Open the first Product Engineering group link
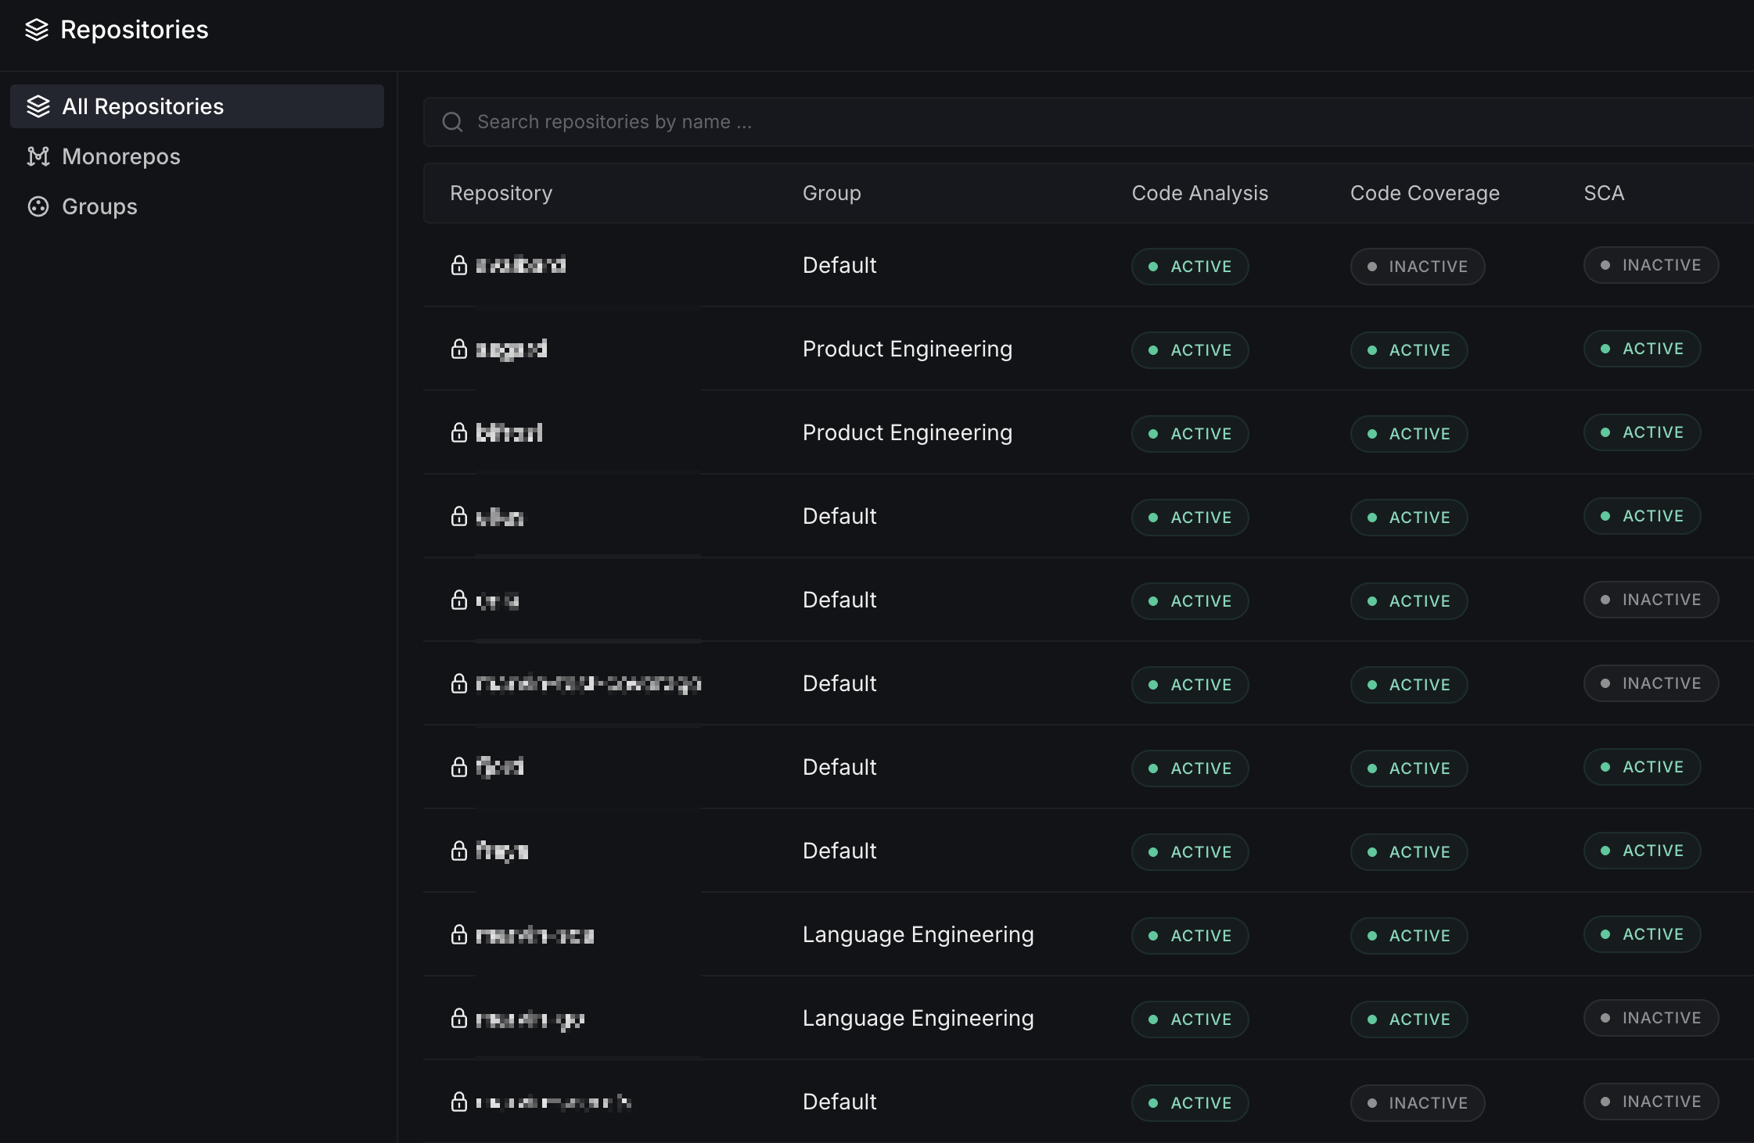1754x1143 pixels. (x=908, y=349)
